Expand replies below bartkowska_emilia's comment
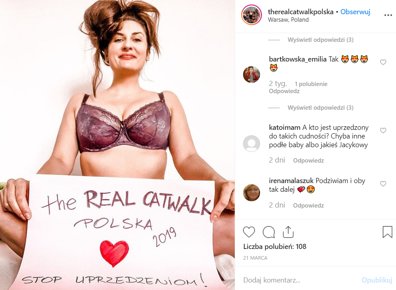This screenshot has width=396, height=290. [321, 108]
